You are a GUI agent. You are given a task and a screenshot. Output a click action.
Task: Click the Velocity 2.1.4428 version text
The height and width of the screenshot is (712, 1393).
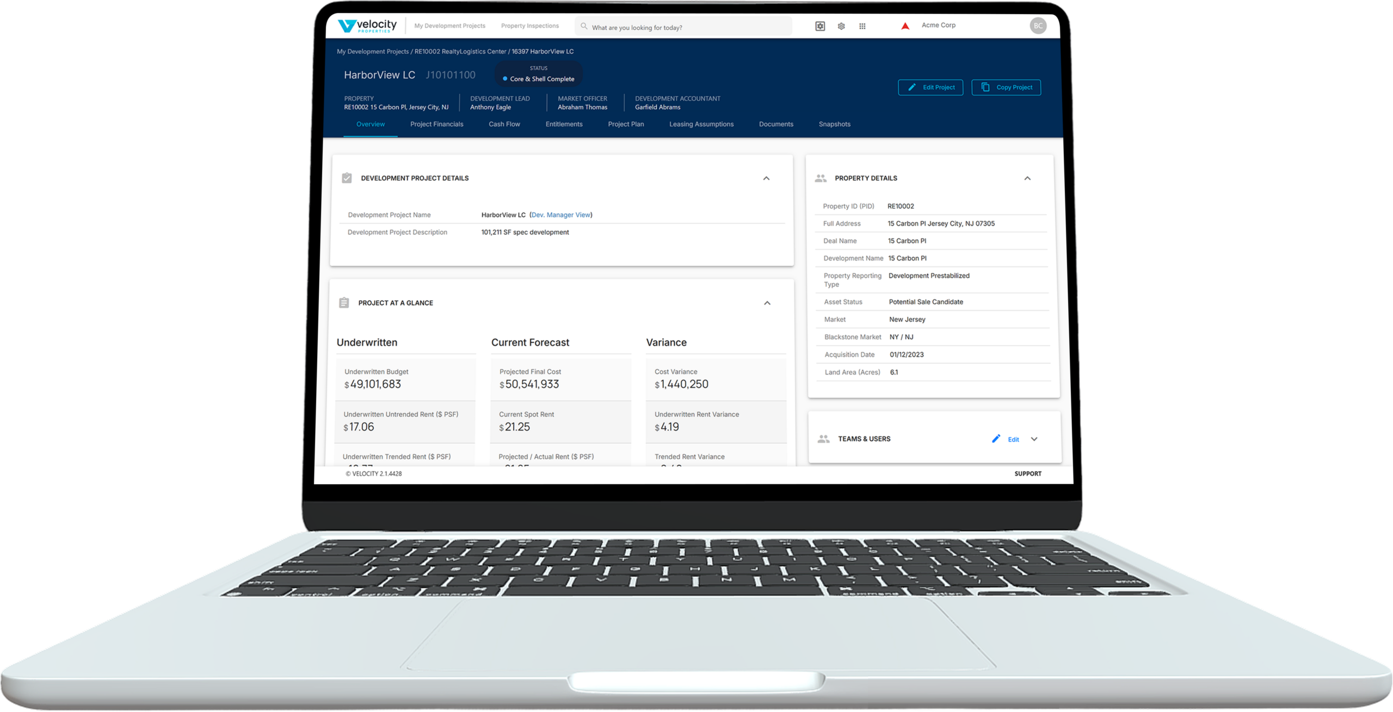(374, 474)
